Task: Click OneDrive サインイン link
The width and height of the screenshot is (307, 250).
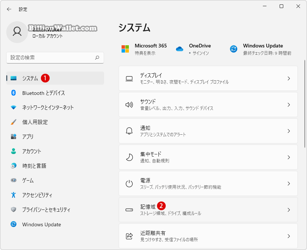Action: pos(201,53)
